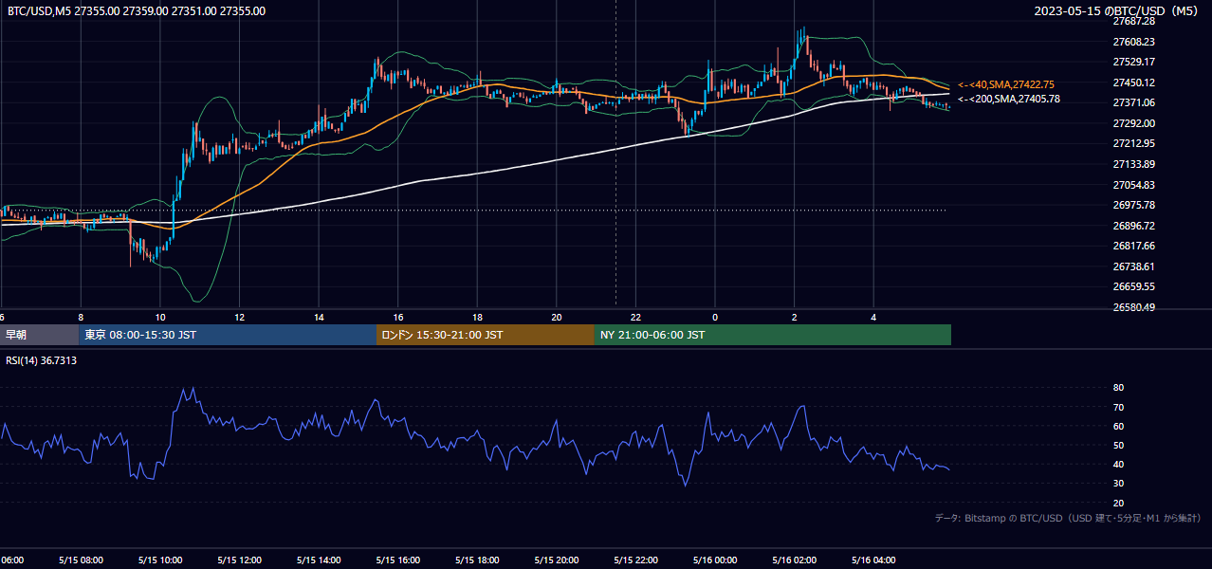Click price axis value 27450.12

coord(1133,83)
